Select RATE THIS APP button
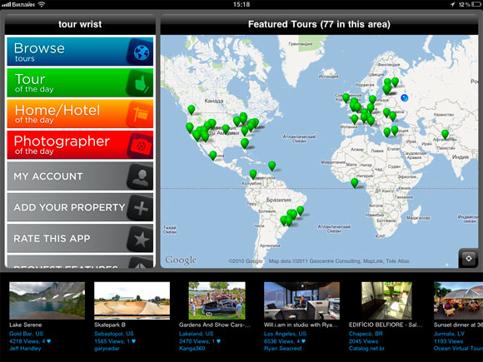Screen dimensions: 483x362 [x=80, y=239]
